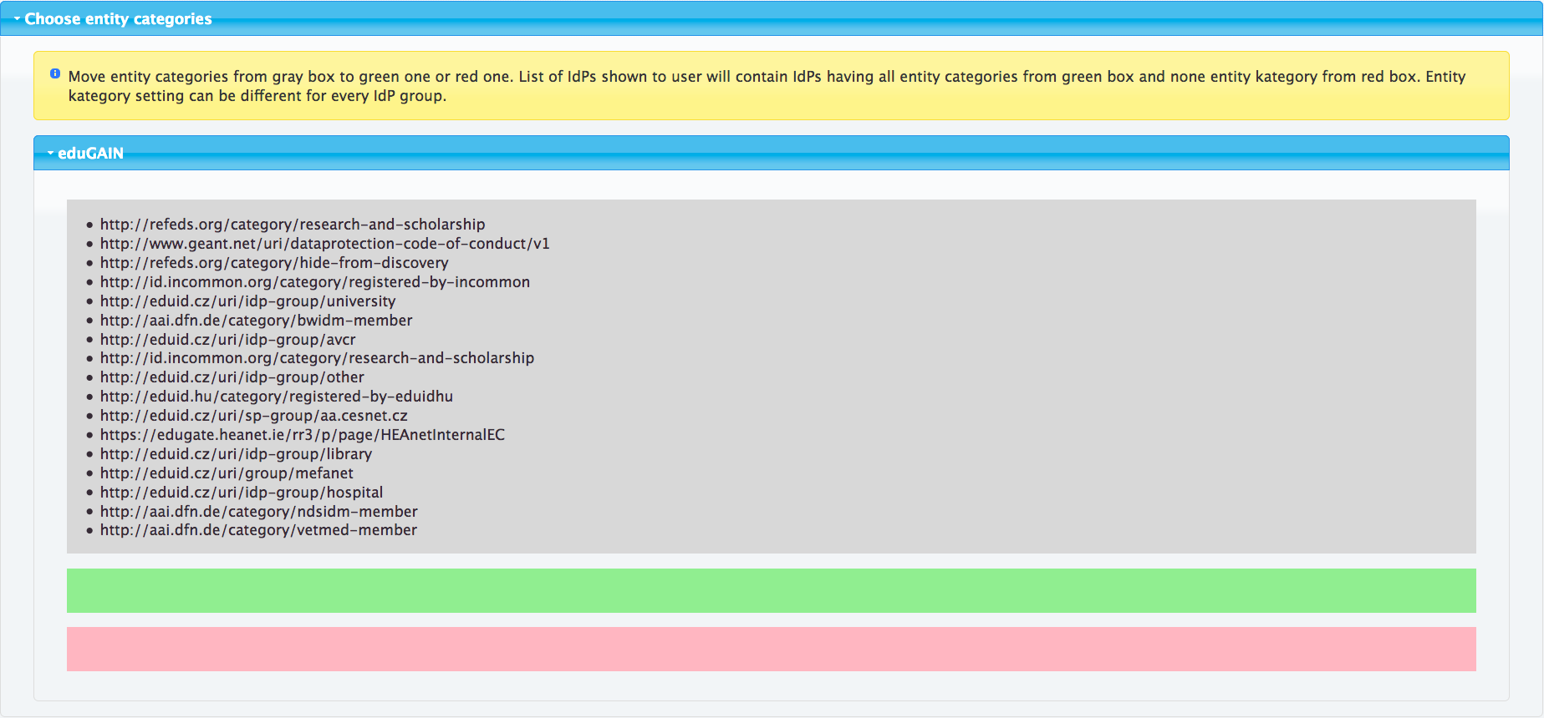Pick the id.incommon.org registered-by-incommon entry
Image resolution: width=1544 pixels, height=718 pixels.
click(x=314, y=282)
